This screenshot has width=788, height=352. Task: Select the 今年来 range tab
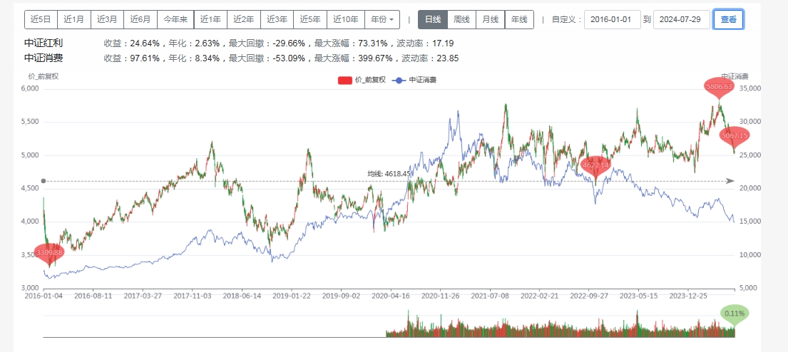coord(175,20)
